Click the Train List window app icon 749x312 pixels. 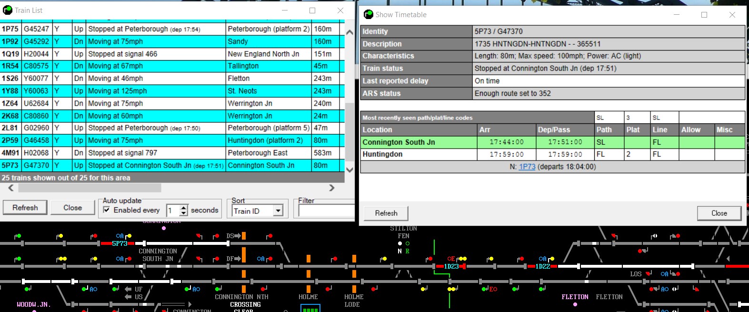click(x=8, y=10)
